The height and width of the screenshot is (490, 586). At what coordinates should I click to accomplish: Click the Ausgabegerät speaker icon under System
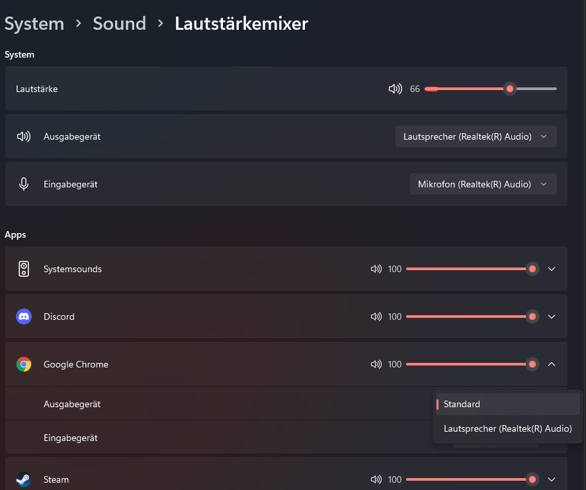click(x=24, y=136)
